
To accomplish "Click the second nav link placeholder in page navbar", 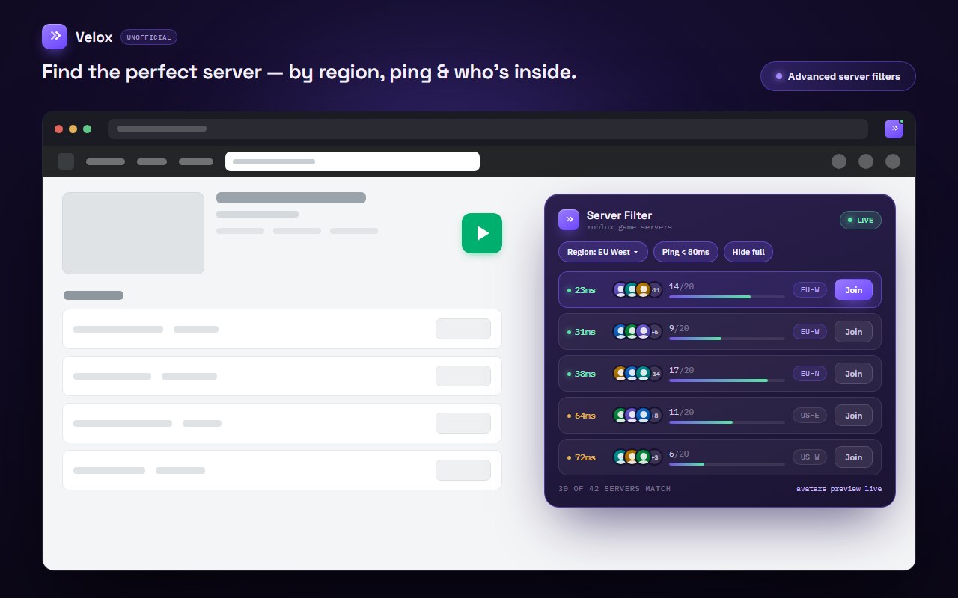I will pyautogui.click(x=152, y=161).
